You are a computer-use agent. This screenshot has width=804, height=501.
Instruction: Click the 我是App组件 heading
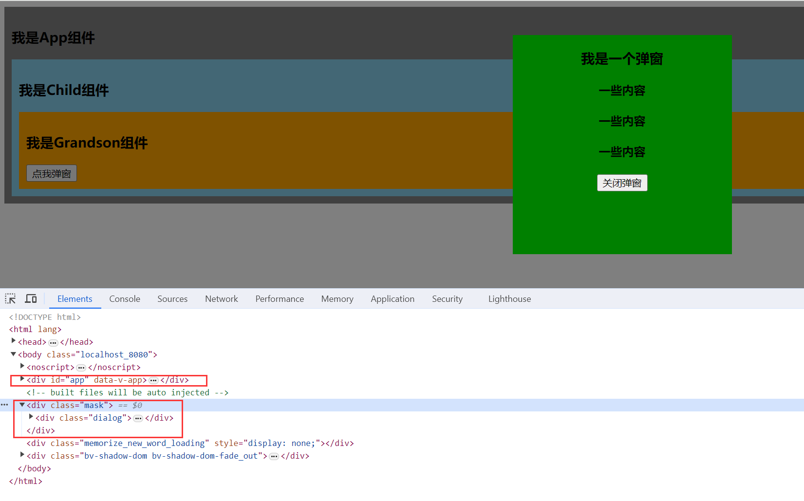click(x=53, y=38)
